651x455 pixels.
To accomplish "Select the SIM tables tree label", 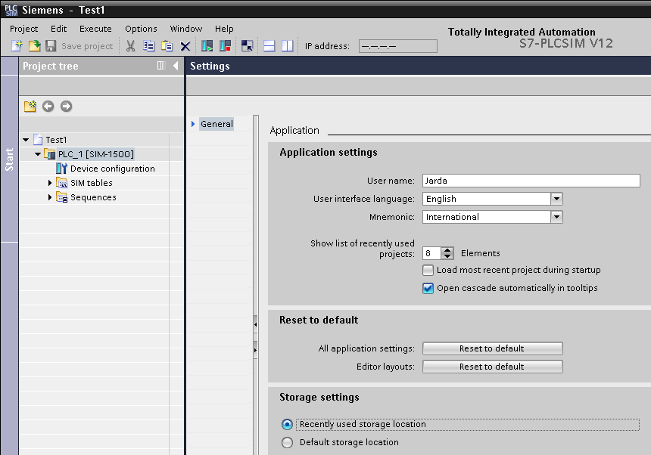I will click(x=92, y=183).
